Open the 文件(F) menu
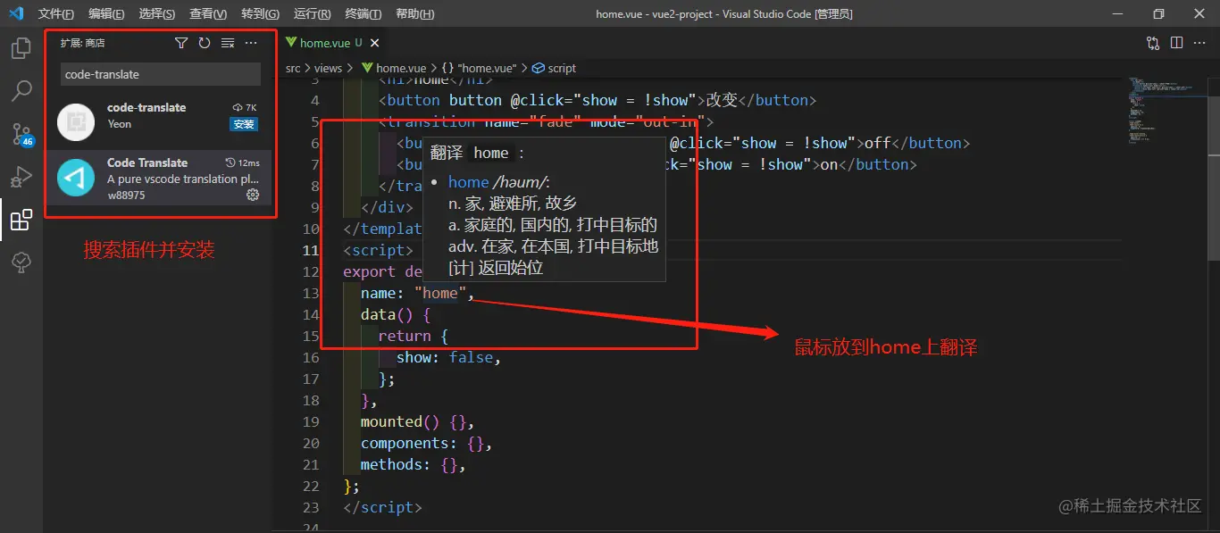This screenshot has width=1220, height=533. tap(56, 14)
